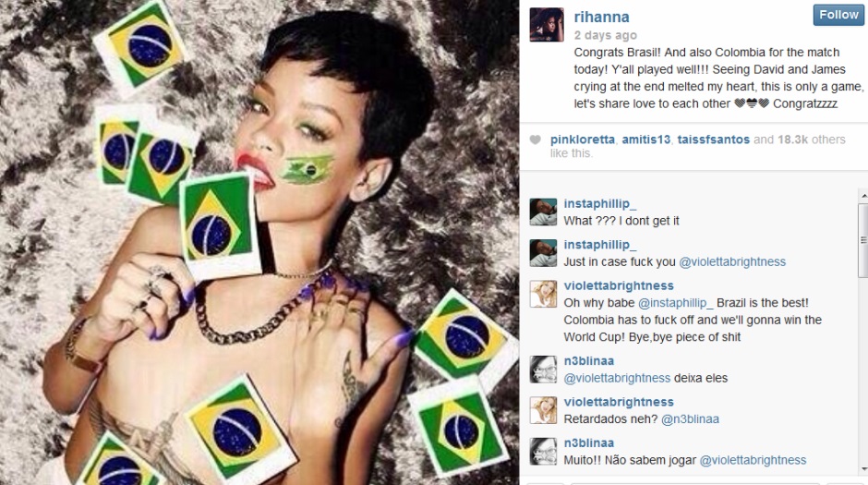
Task: Open violettabrightness avatar beside 'Oh why babe' comment
Action: 543,294
